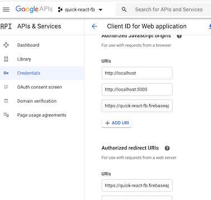
Task: Select the Dashboard sidebar icon
Action: [6, 45]
